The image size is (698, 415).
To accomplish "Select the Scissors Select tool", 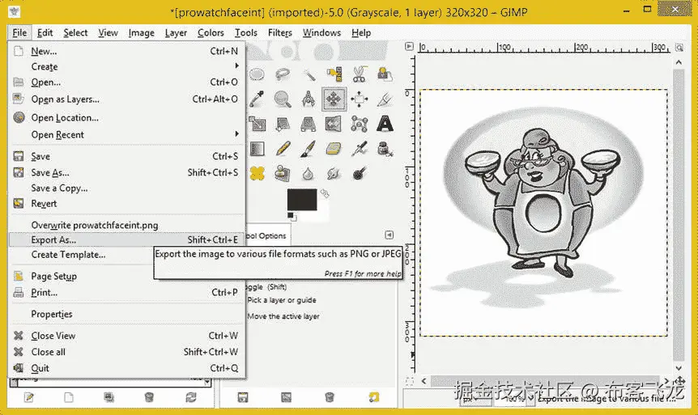I will click(360, 74).
